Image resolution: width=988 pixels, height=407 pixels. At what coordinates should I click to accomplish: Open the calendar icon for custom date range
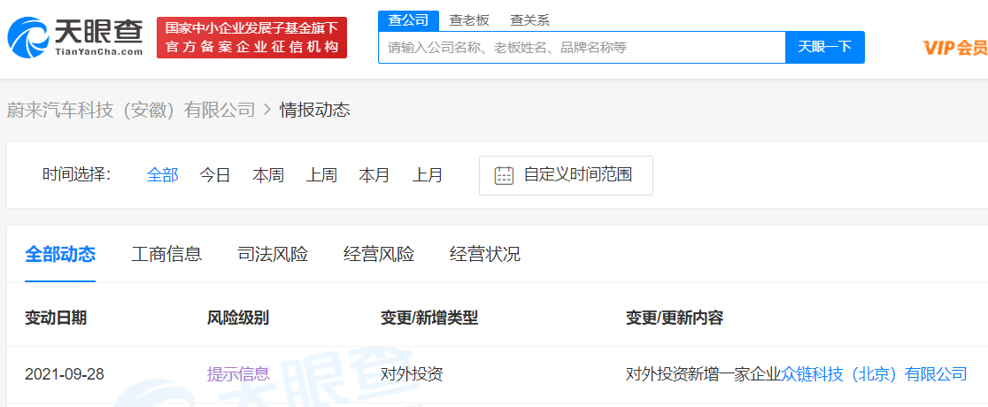click(x=504, y=175)
